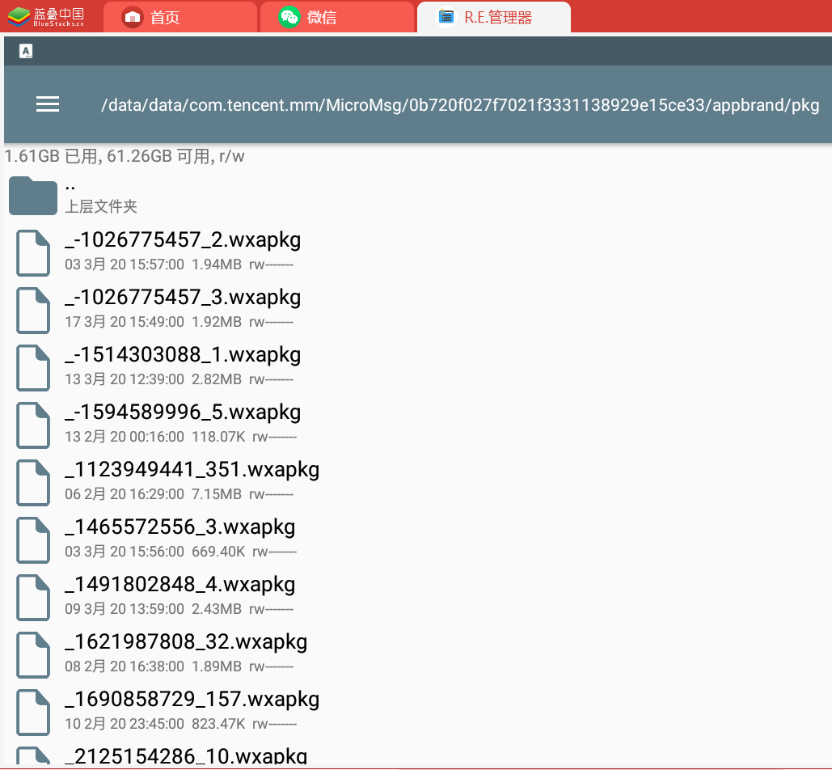Click details line showing 118.07K size
Screen dimensions: 832x770
point(180,437)
